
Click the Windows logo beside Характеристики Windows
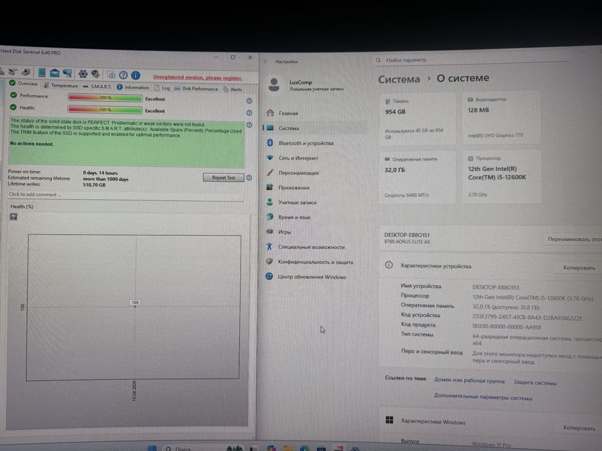pyautogui.click(x=389, y=420)
